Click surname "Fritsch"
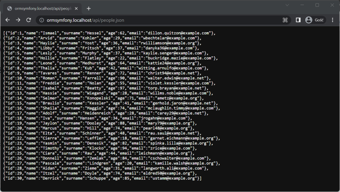Image resolution: width=340 pixels, height=192 pixels. (x=91, y=48)
